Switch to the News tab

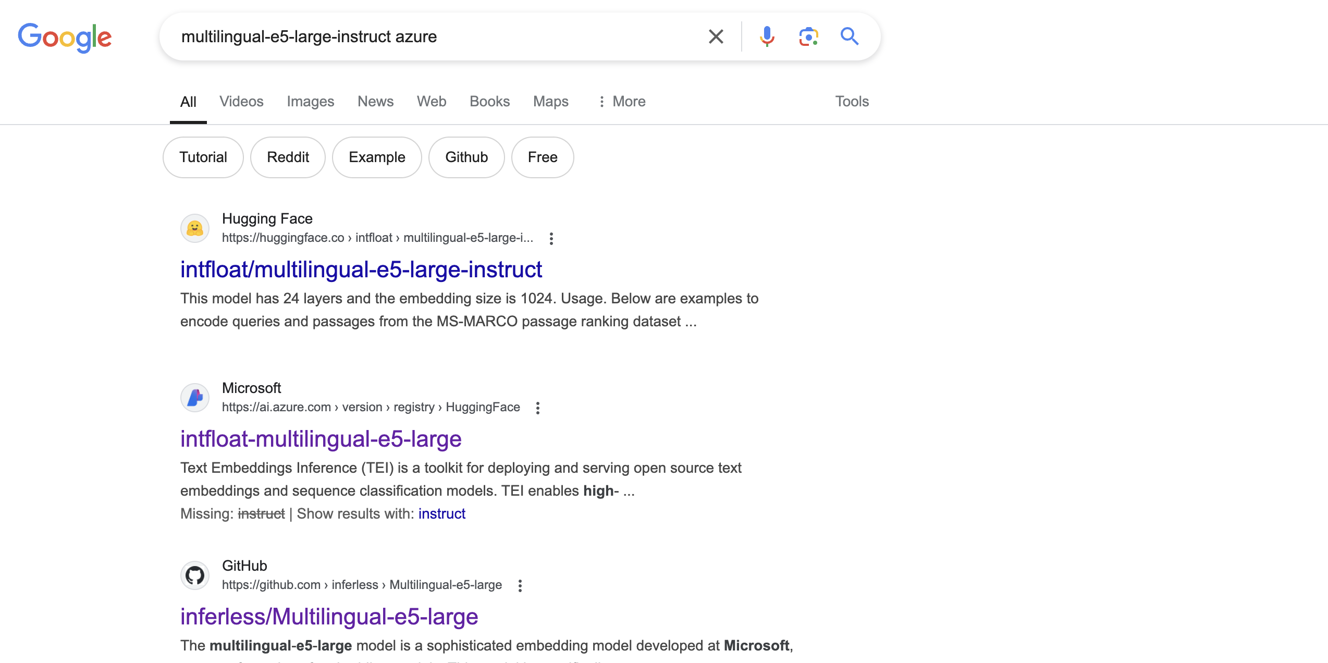375,101
